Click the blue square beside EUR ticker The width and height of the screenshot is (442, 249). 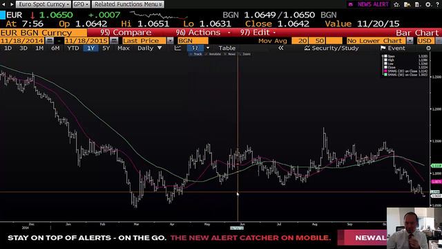[3, 15]
